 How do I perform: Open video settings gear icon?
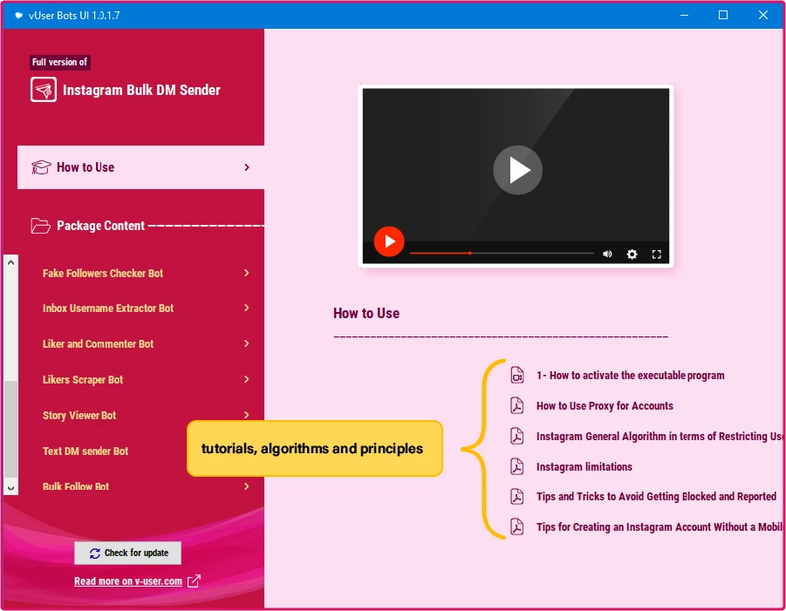click(x=632, y=254)
